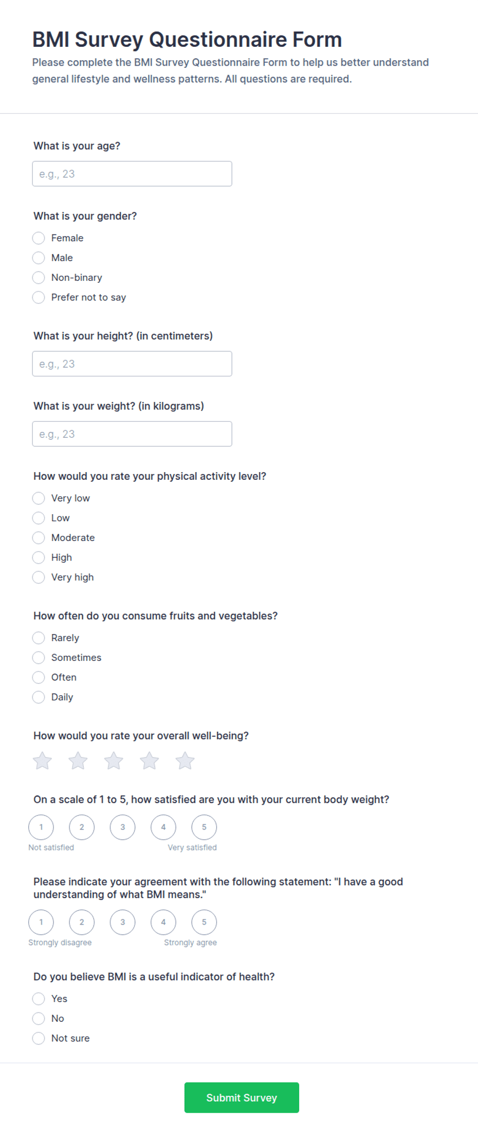
Task: Choose the fourth well-being star
Action: coord(150,761)
